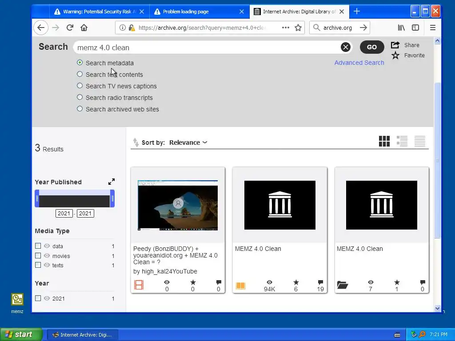Open the Firefox home page
Viewport: 455px width, 341px height.
pyautogui.click(x=84, y=28)
